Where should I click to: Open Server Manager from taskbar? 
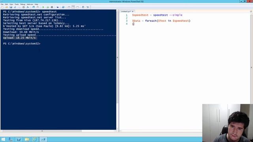(x=11, y=139)
